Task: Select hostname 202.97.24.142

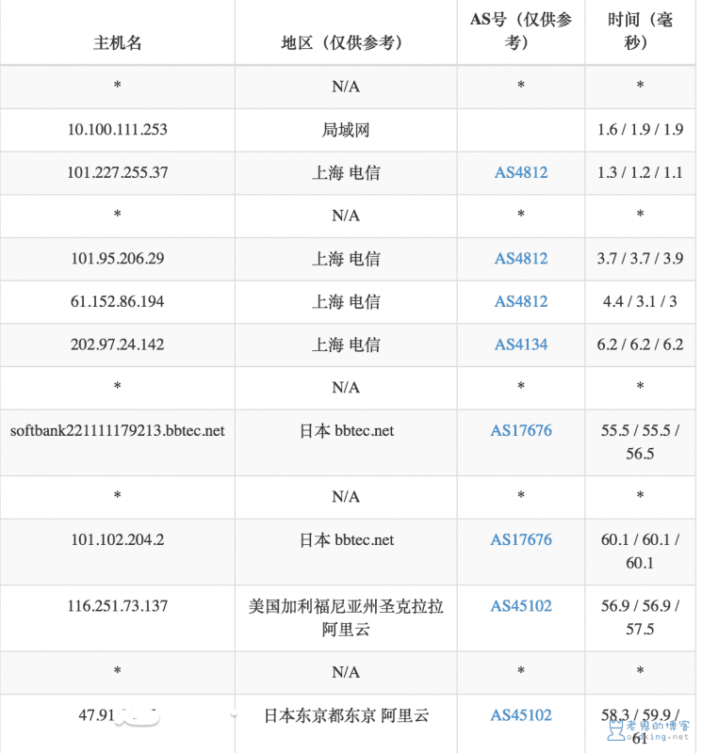Action: click(x=118, y=344)
